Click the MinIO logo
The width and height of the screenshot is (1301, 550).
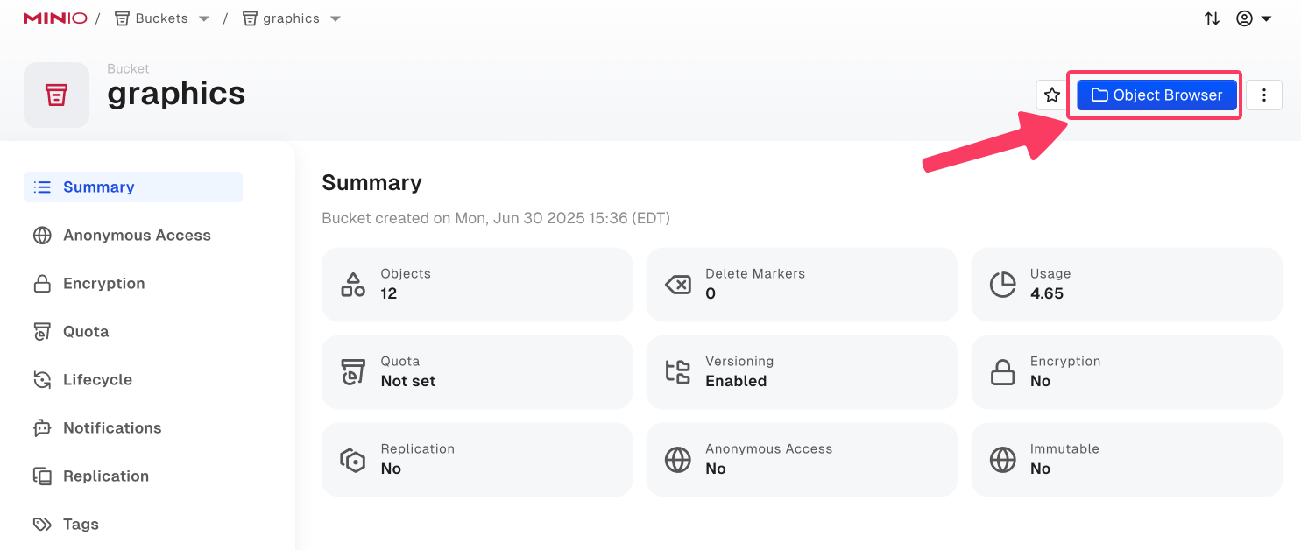coord(54,18)
